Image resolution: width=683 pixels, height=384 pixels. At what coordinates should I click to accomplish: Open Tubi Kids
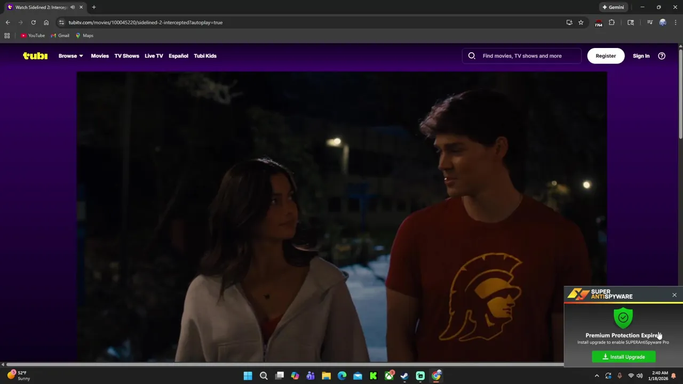[205, 55]
